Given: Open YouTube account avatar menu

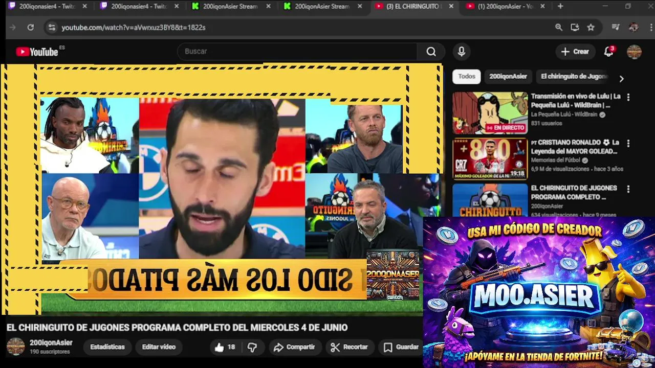Looking at the screenshot, I should tap(634, 52).
